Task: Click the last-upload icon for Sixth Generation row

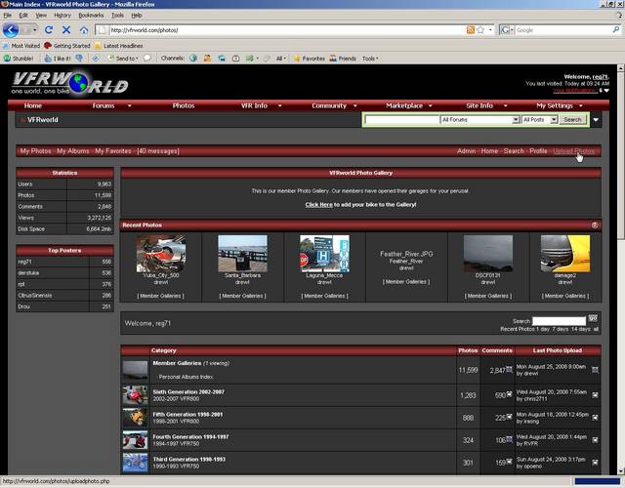Action: coord(596,394)
